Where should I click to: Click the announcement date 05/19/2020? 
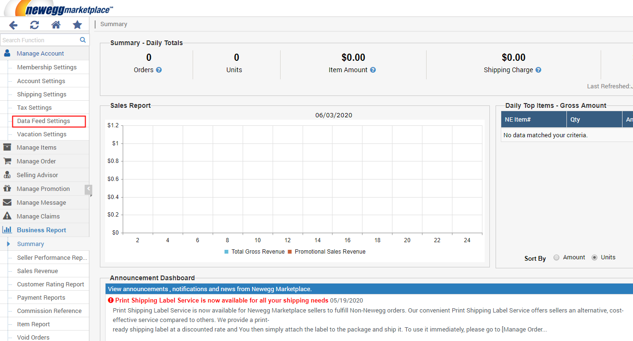click(346, 300)
